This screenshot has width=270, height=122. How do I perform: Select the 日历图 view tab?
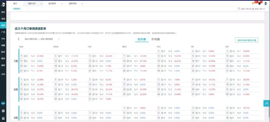pyautogui.click(x=141, y=39)
